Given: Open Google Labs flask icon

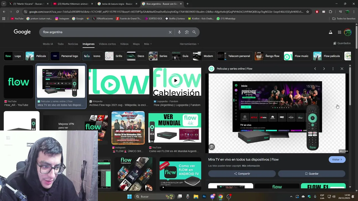Looking at the screenshot, I should (x=331, y=32).
